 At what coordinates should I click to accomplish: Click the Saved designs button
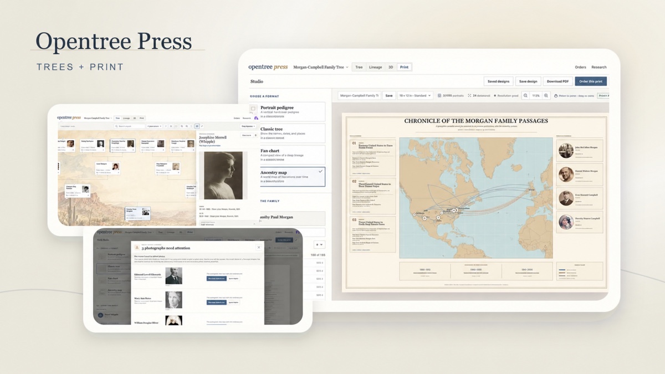[498, 81]
